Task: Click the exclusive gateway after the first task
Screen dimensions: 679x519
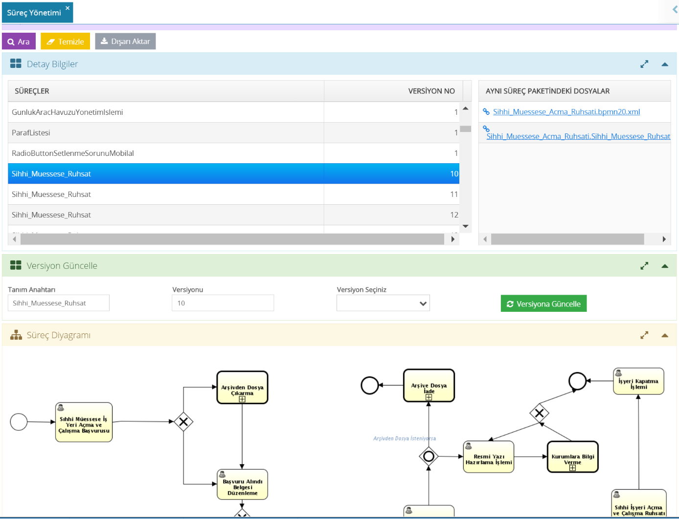Action: pyautogui.click(x=183, y=421)
